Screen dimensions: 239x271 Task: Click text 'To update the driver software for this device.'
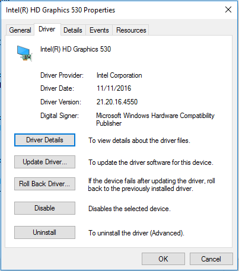[x=151, y=162]
